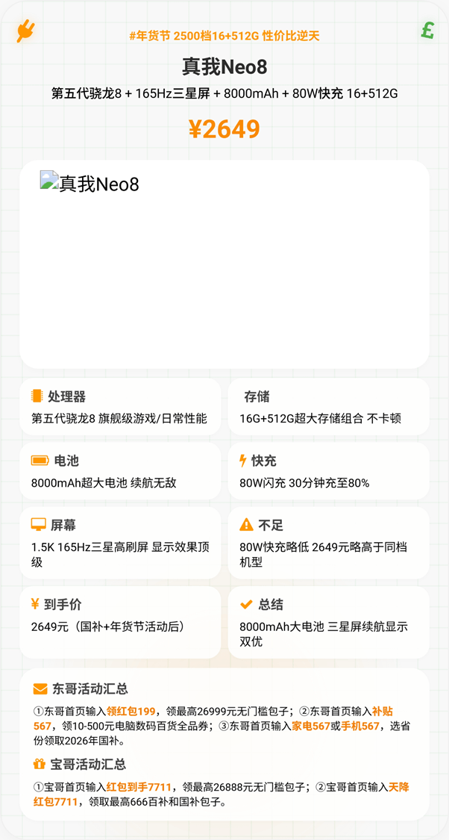Click the processor chip icon
Image resolution: width=449 pixels, height=840 pixels.
pos(37,396)
